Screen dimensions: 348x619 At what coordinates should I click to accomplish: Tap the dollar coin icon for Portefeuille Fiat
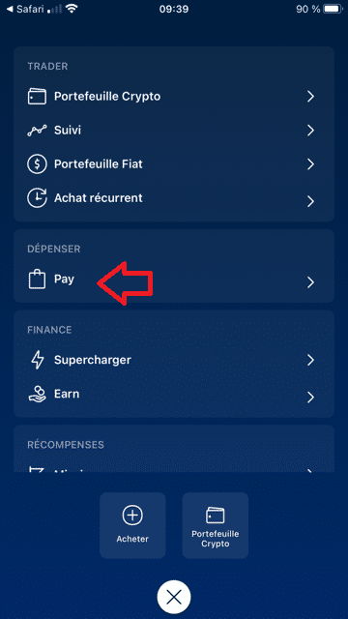37,164
